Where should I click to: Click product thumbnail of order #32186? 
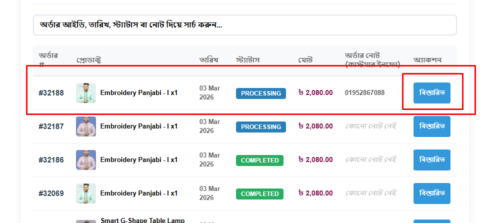86,160
